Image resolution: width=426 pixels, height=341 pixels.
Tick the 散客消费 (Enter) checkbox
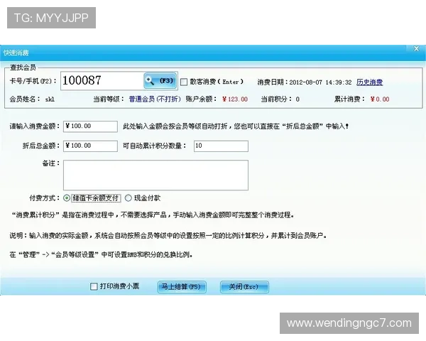(x=184, y=82)
